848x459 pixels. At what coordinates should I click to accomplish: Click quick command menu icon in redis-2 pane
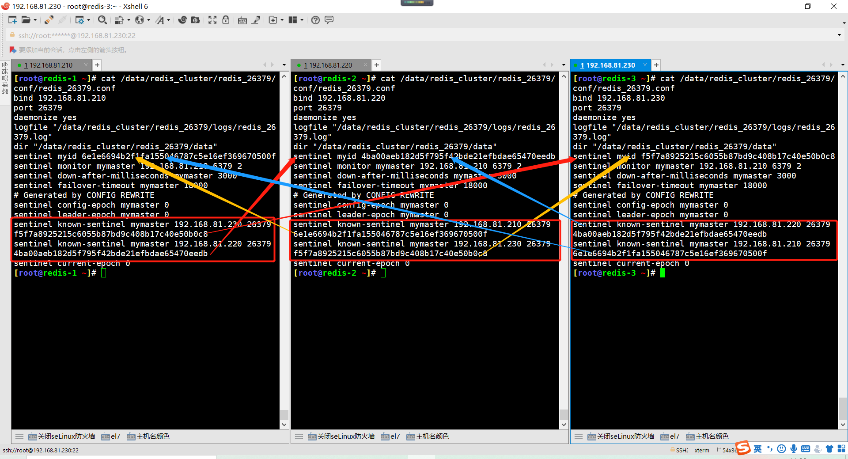point(299,436)
